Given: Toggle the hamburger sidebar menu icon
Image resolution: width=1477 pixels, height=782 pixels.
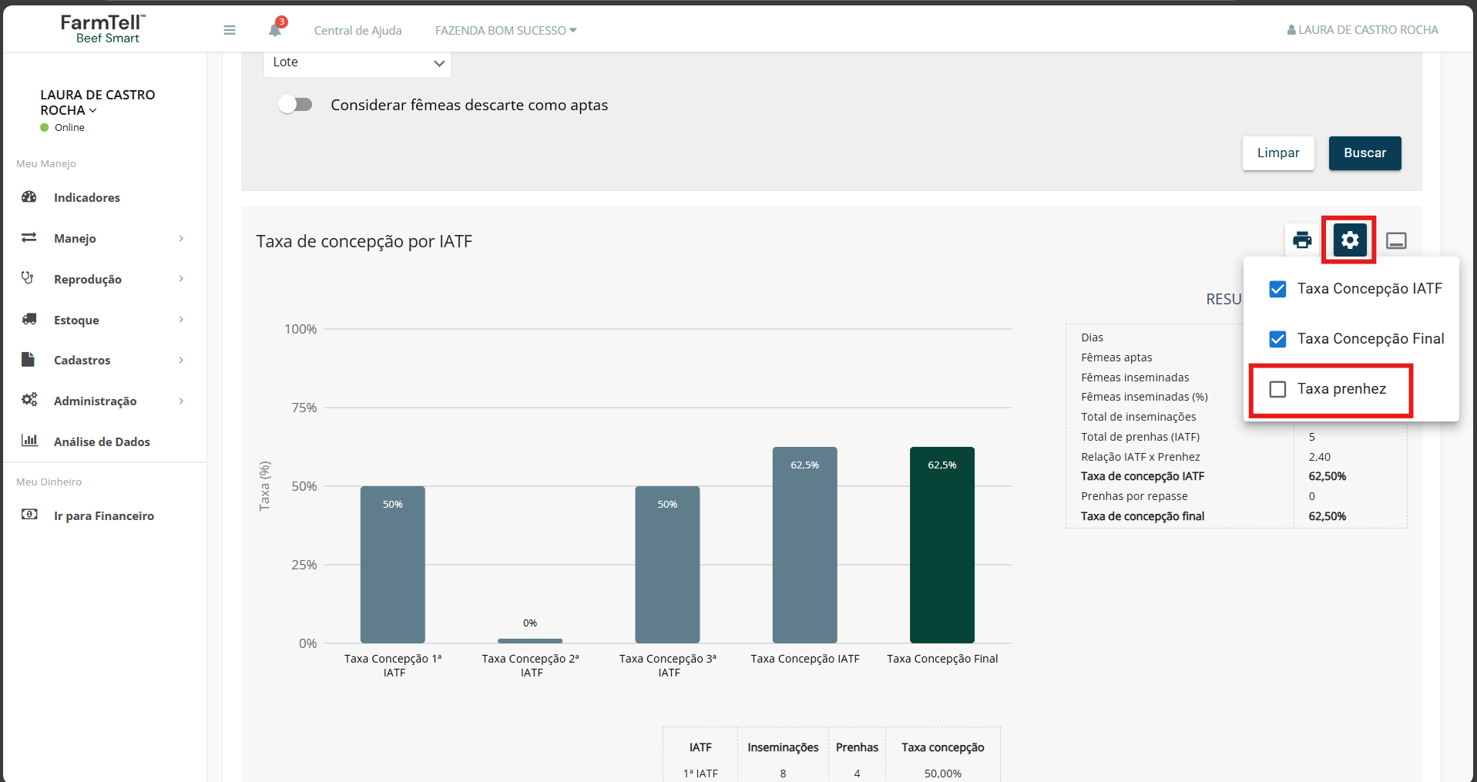Looking at the screenshot, I should pyautogui.click(x=230, y=30).
